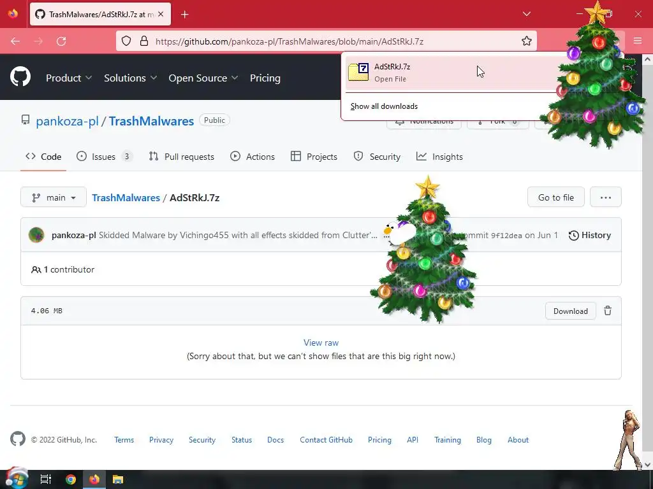Bookmark this page with the star icon
The image size is (653, 489).
[x=526, y=41]
